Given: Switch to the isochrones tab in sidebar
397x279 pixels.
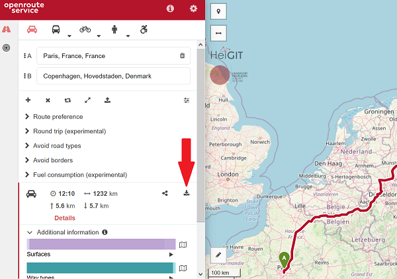Looking at the screenshot, I should (7, 48).
